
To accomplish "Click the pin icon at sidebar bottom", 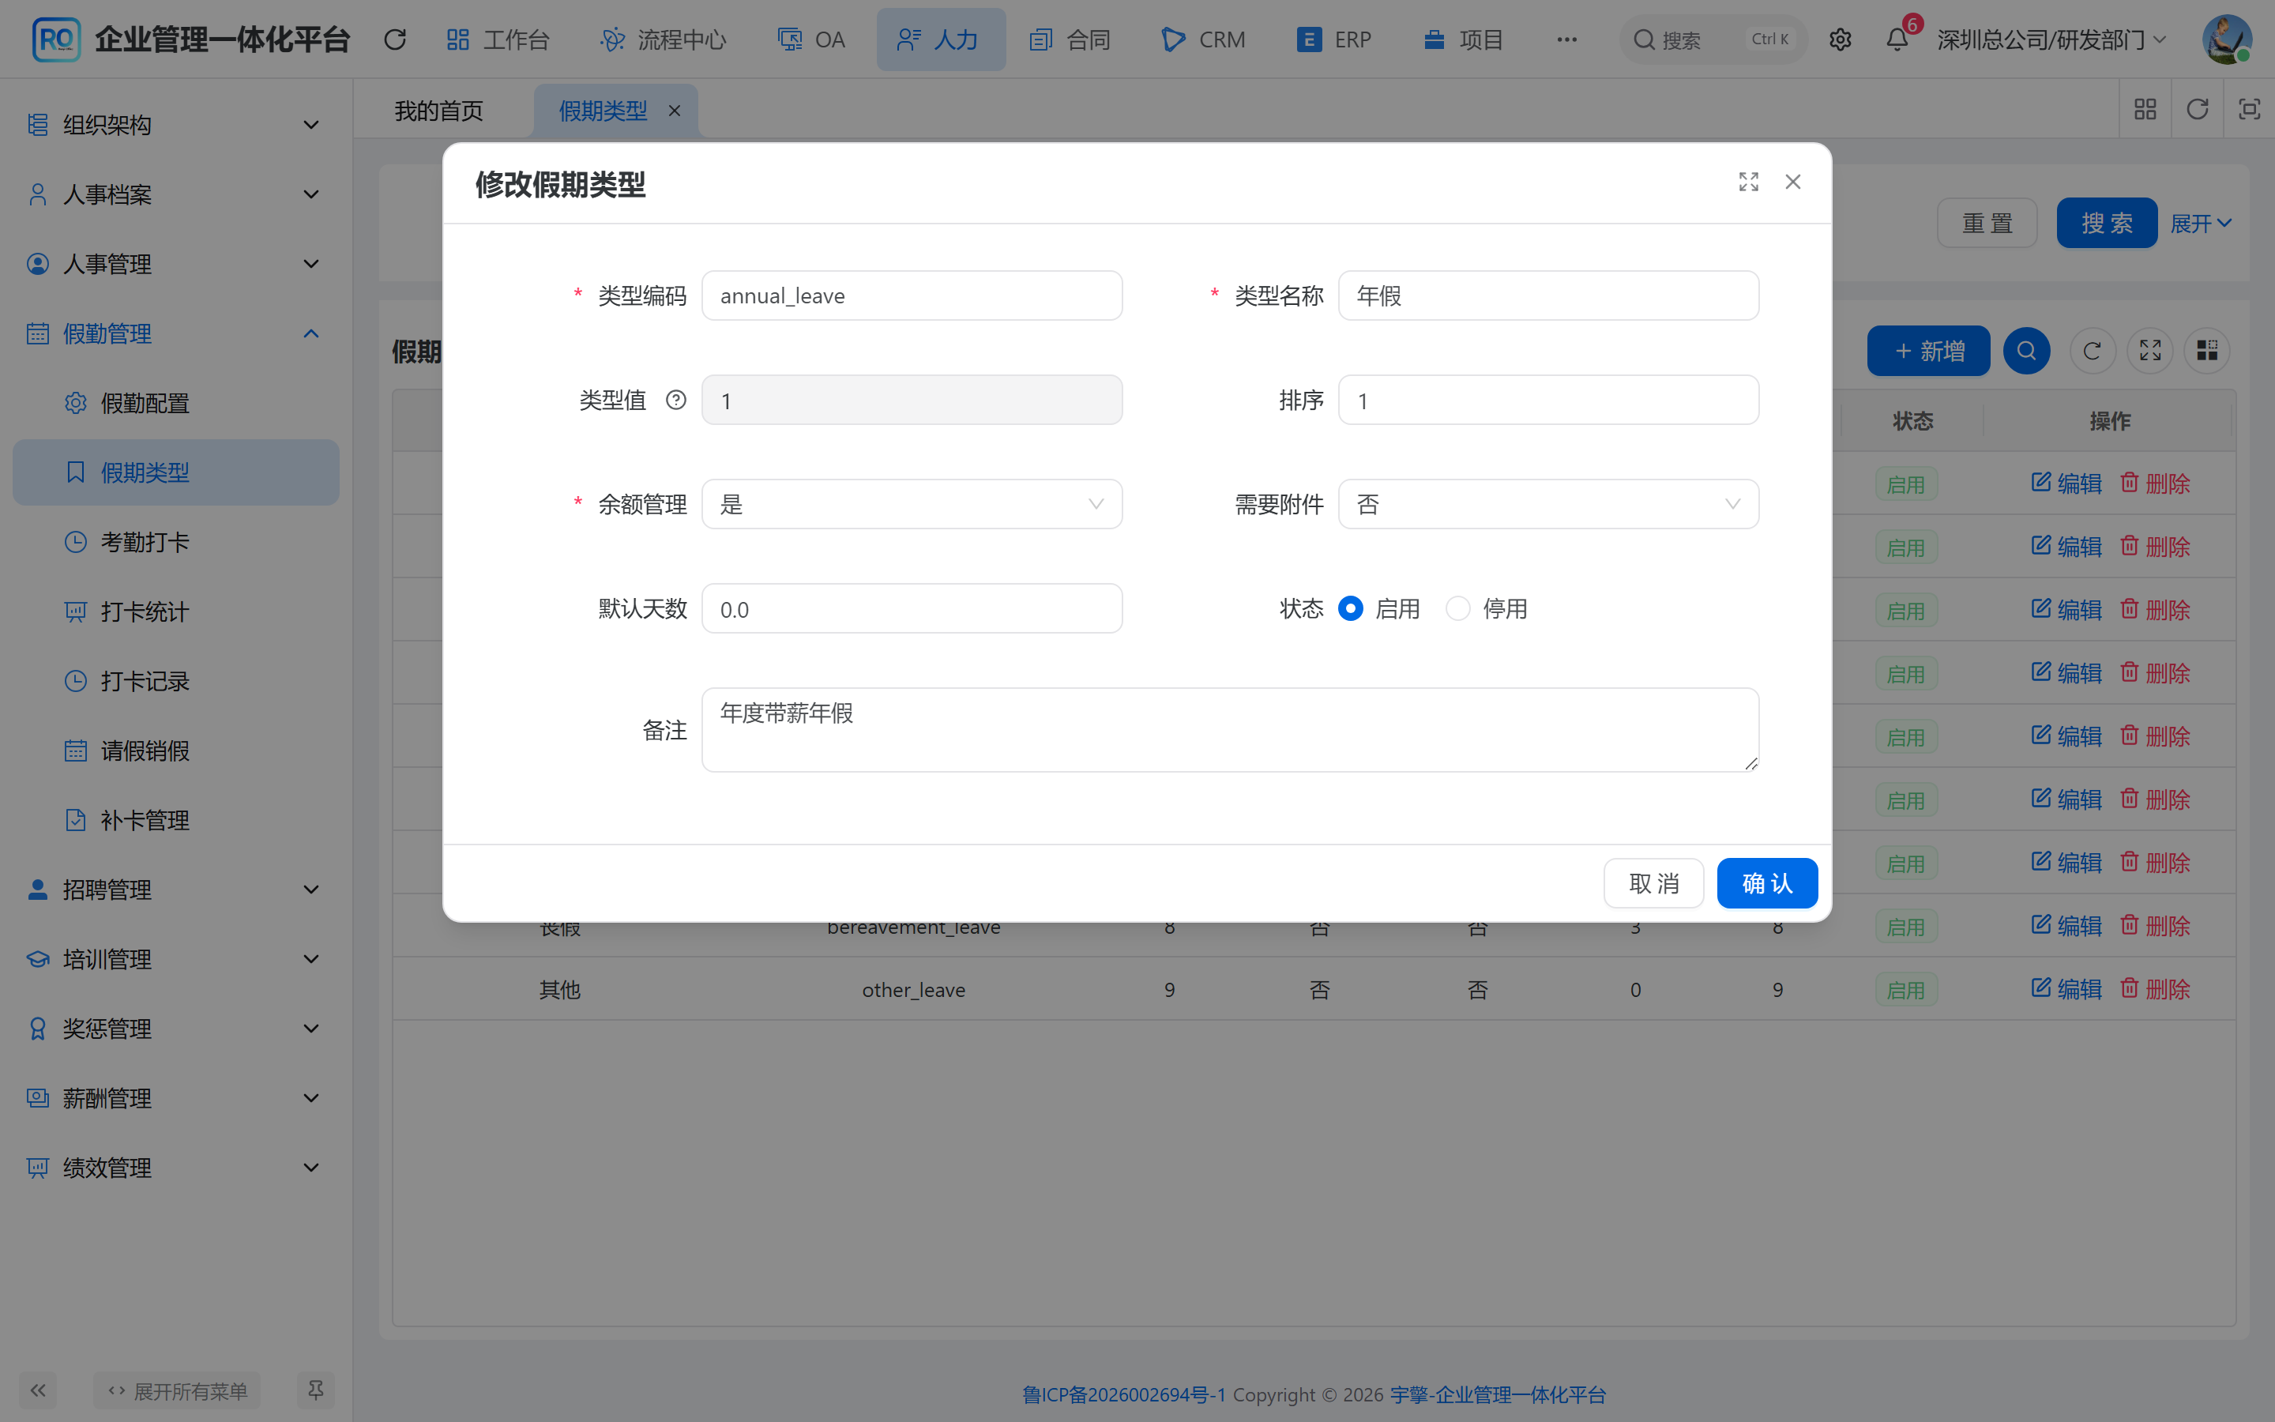I will click(x=316, y=1390).
